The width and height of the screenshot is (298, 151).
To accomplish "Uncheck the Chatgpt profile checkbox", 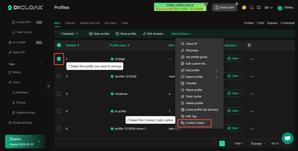I will 59,59.
